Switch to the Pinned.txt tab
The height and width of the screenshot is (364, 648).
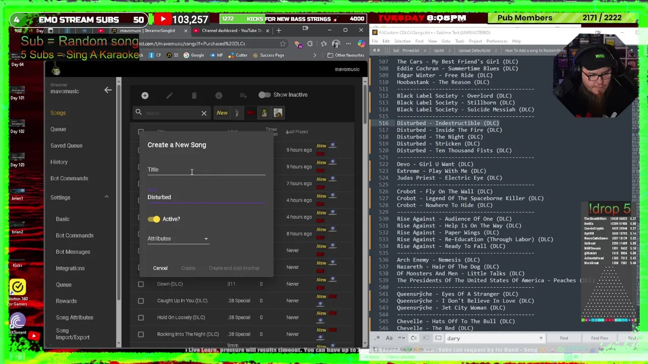pyautogui.click(x=411, y=51)
